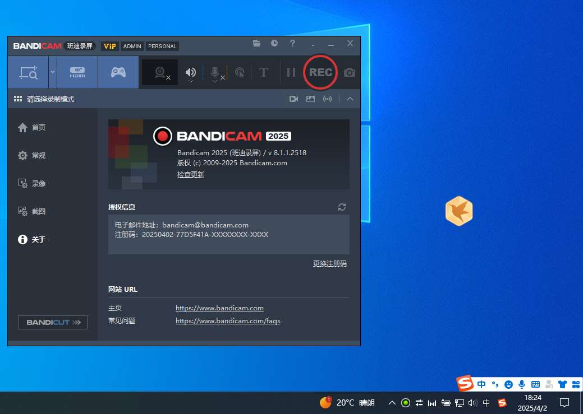Toggle microphone recording
Image resolution: width=583 pixels, height=414 pixels.
215,72
